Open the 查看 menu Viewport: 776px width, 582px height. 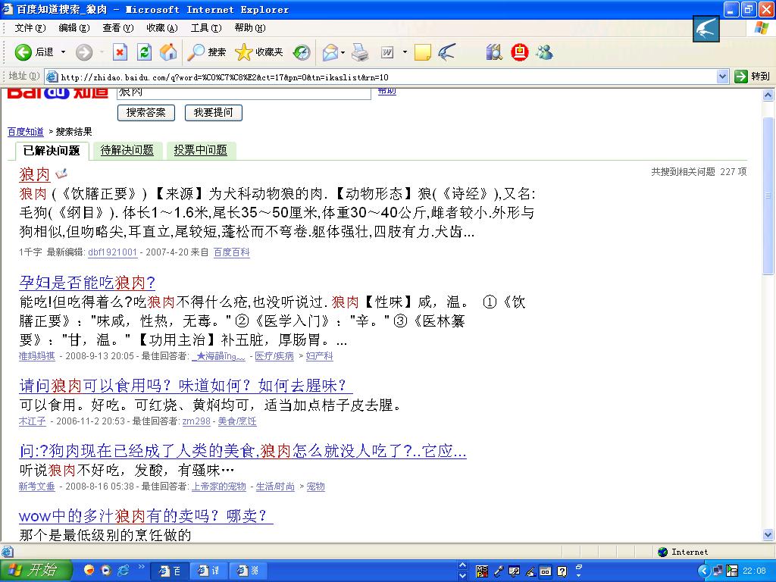(117, 28)
